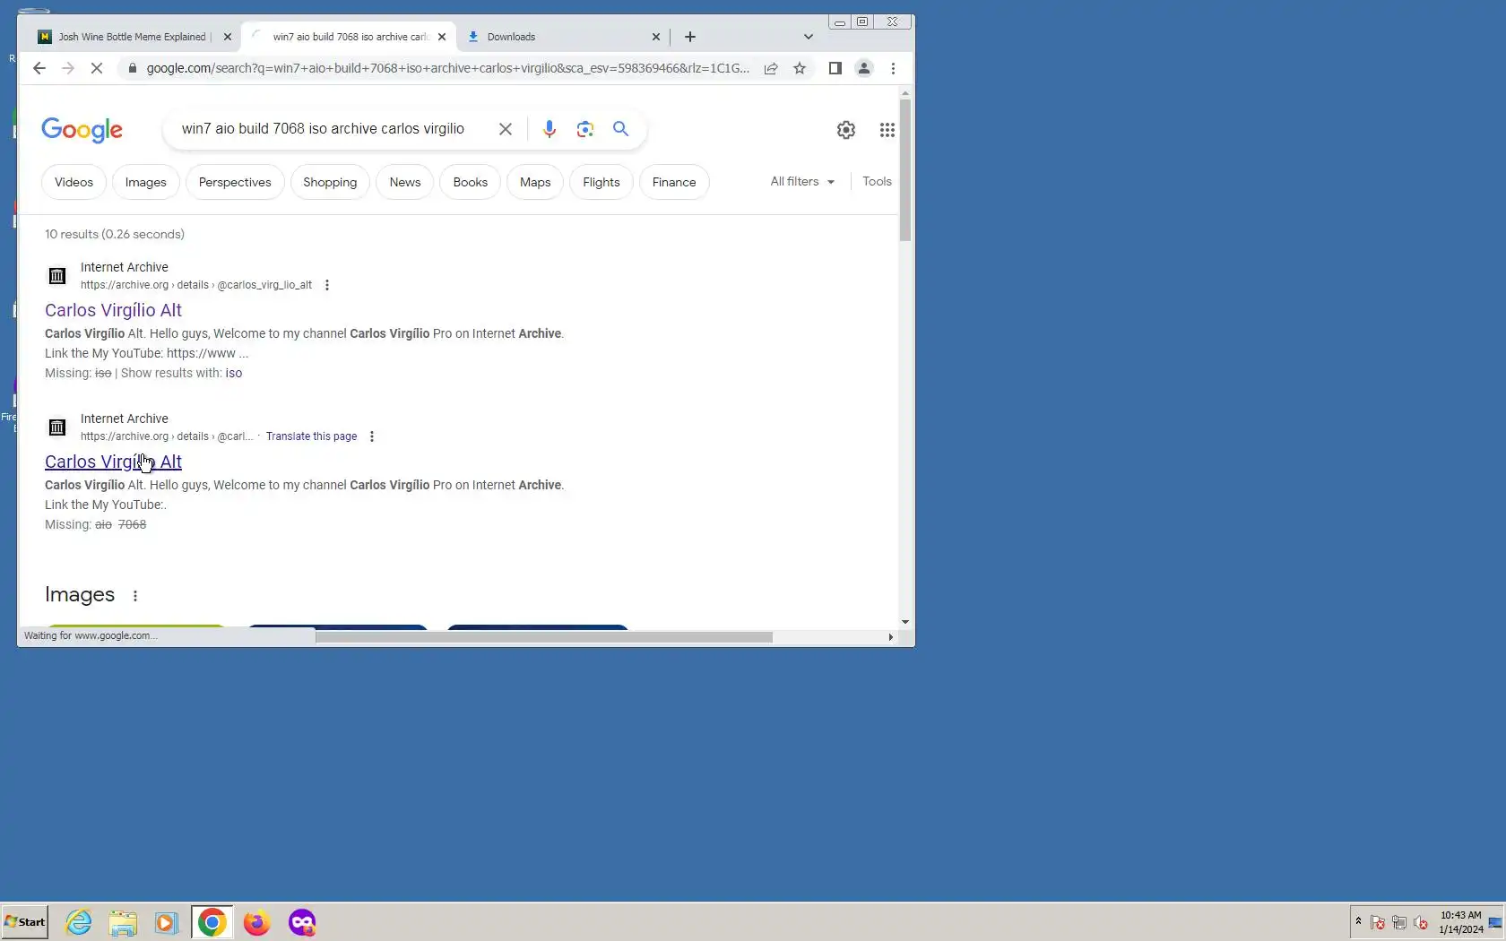
Task: Filter results by Books
Action: [x=471, y=182]
